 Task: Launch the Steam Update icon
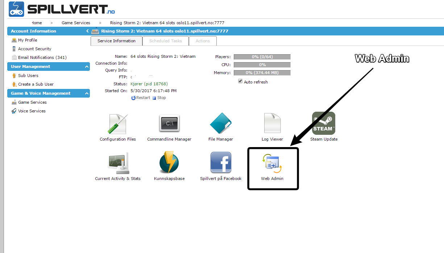324,123
